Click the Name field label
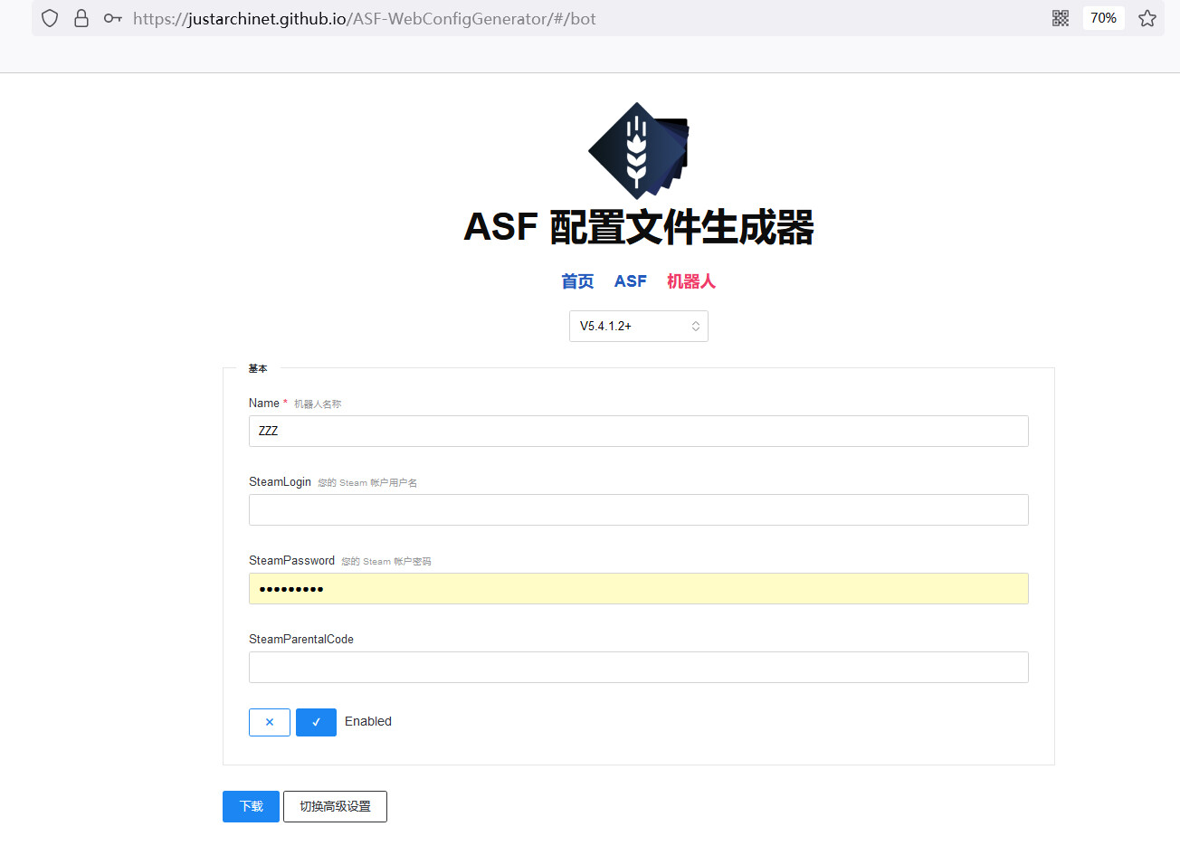 coord(264,404)
